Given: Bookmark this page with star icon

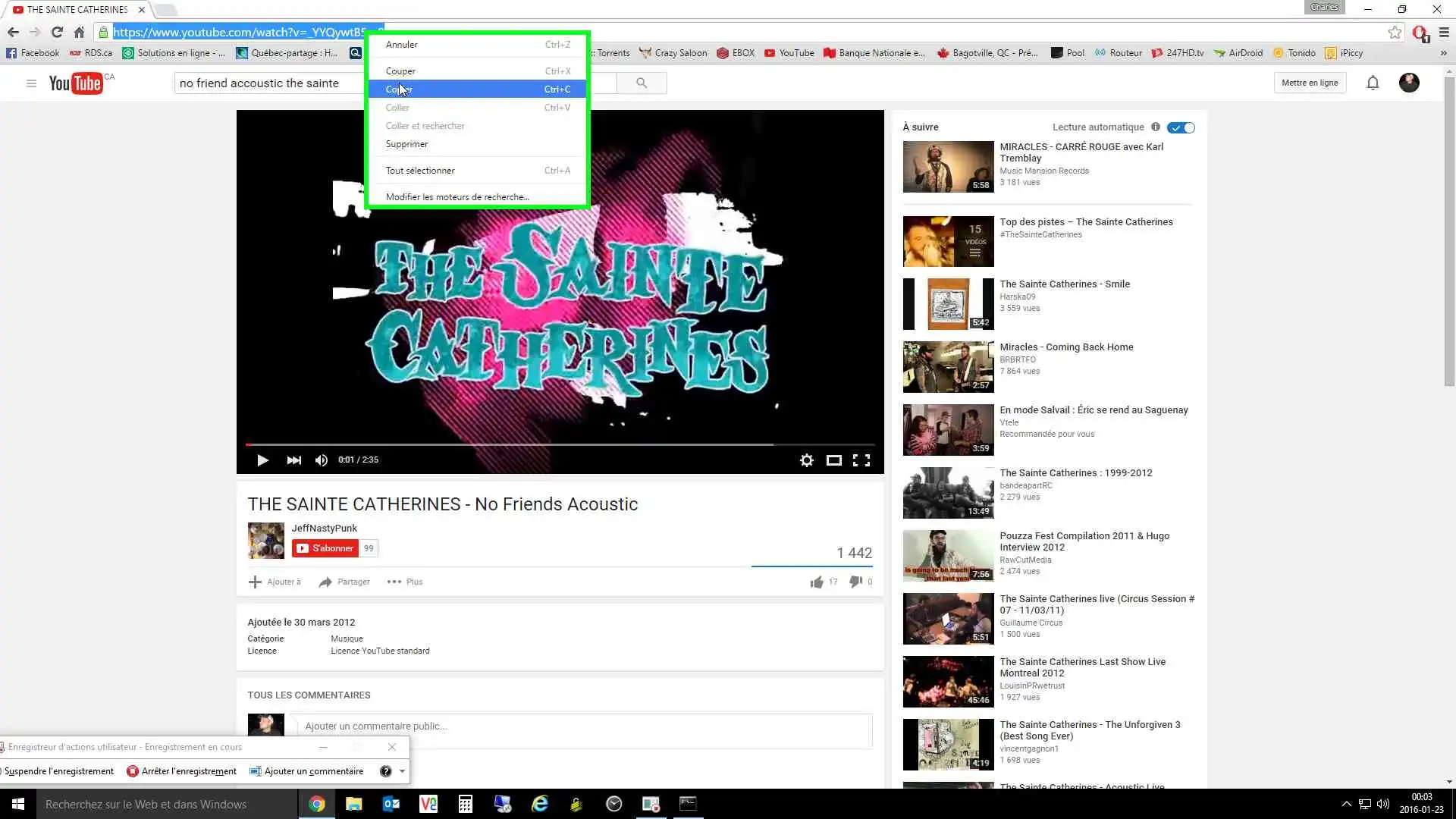Looking at the screenshot, I should coord(1394,32).
